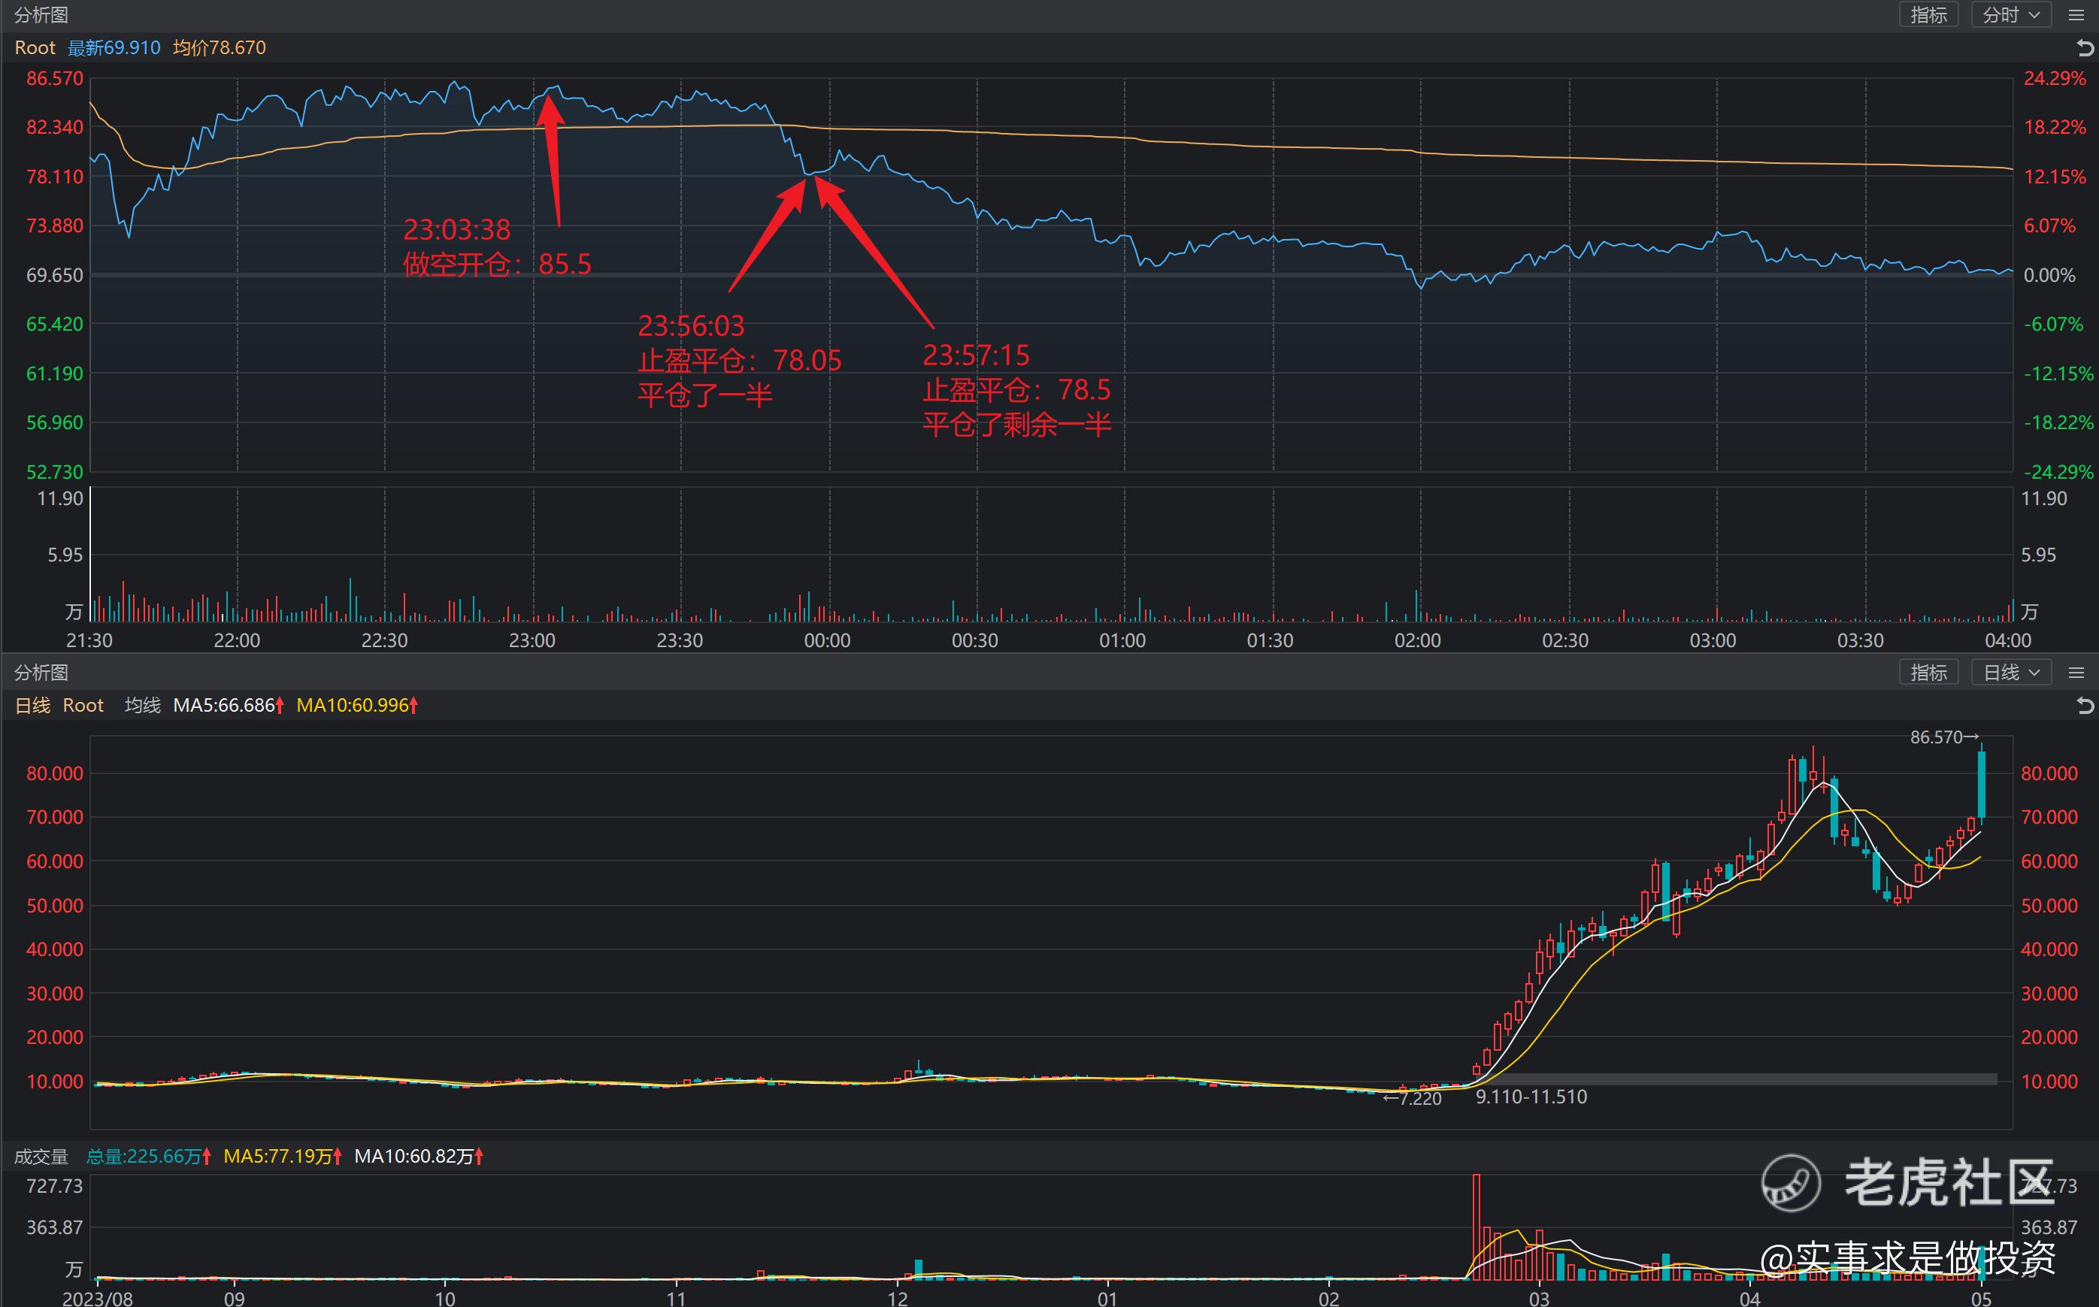Expand the 分时 timeframe dropdown
This screenshot has height=1307, width=2099.
click(2011, 16)
